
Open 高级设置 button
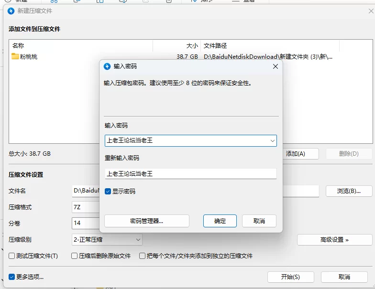pyautogui.click(x=335, y=240)
